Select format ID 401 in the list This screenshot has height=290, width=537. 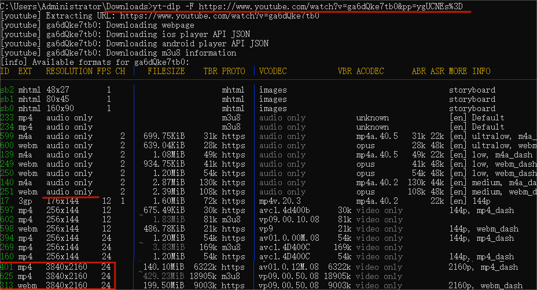7,267
